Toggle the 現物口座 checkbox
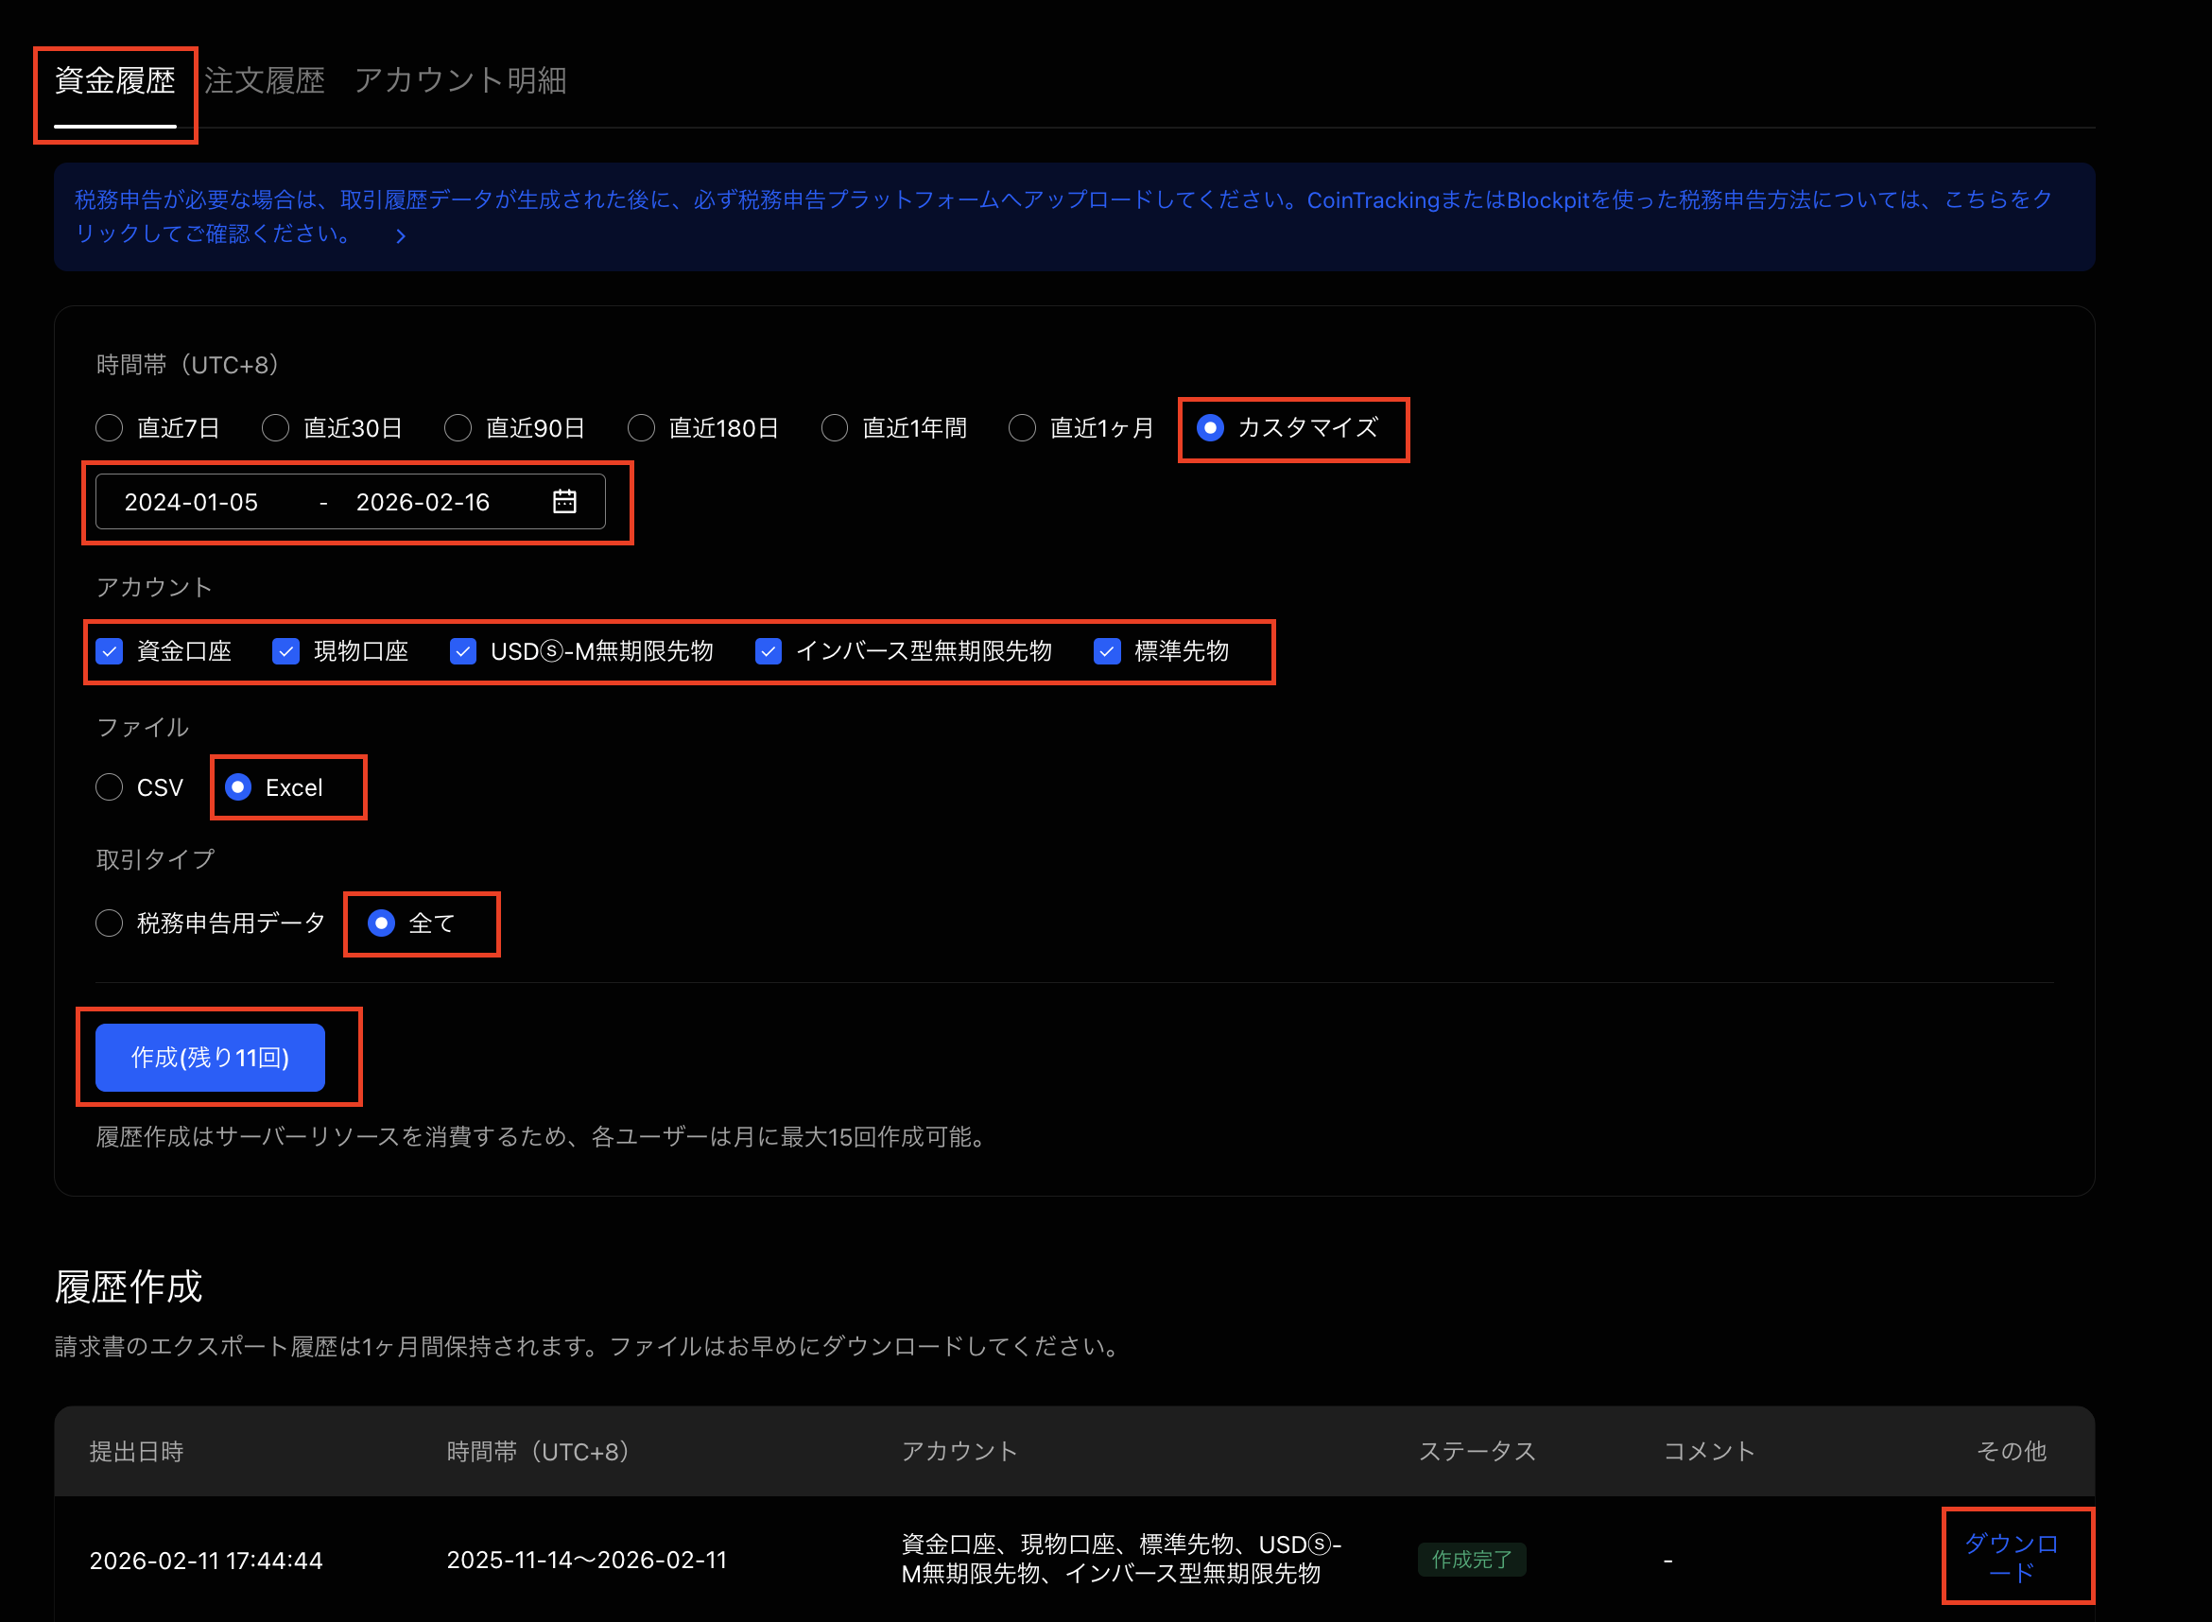The image size is (2212, 1622). (x=285, y=651)
